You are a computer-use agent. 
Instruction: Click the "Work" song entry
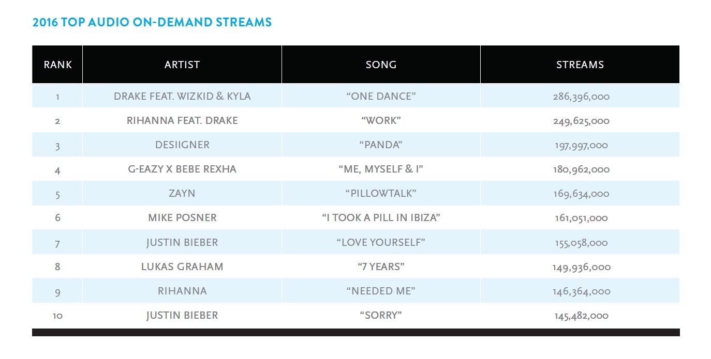point(381,120)
